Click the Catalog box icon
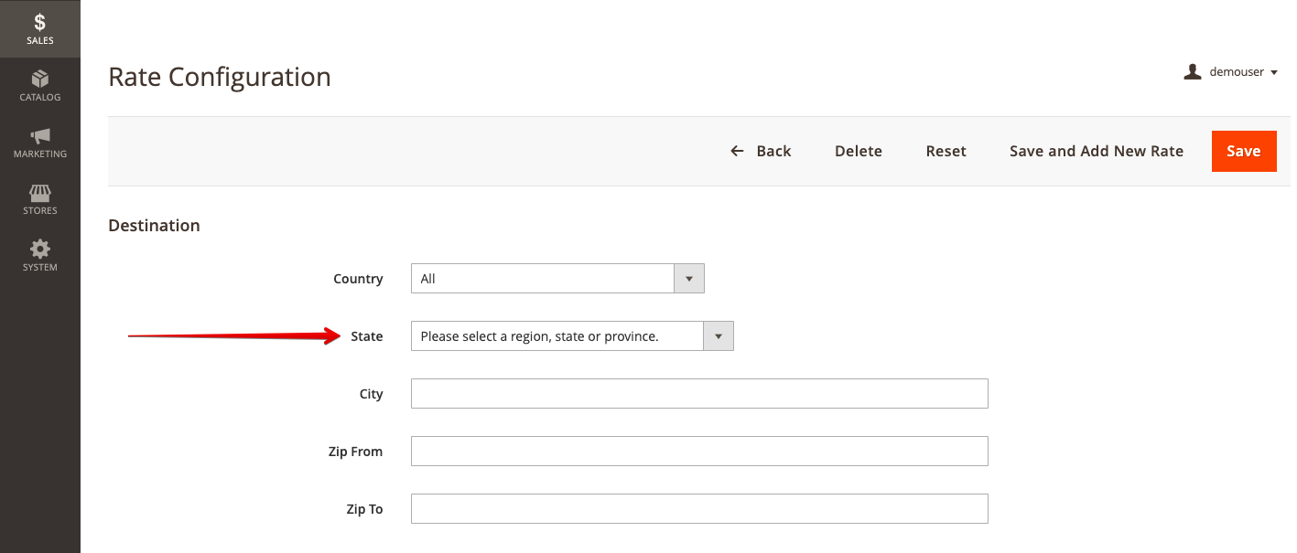This screenshot has width=1297, height=553. coord(39,80)
